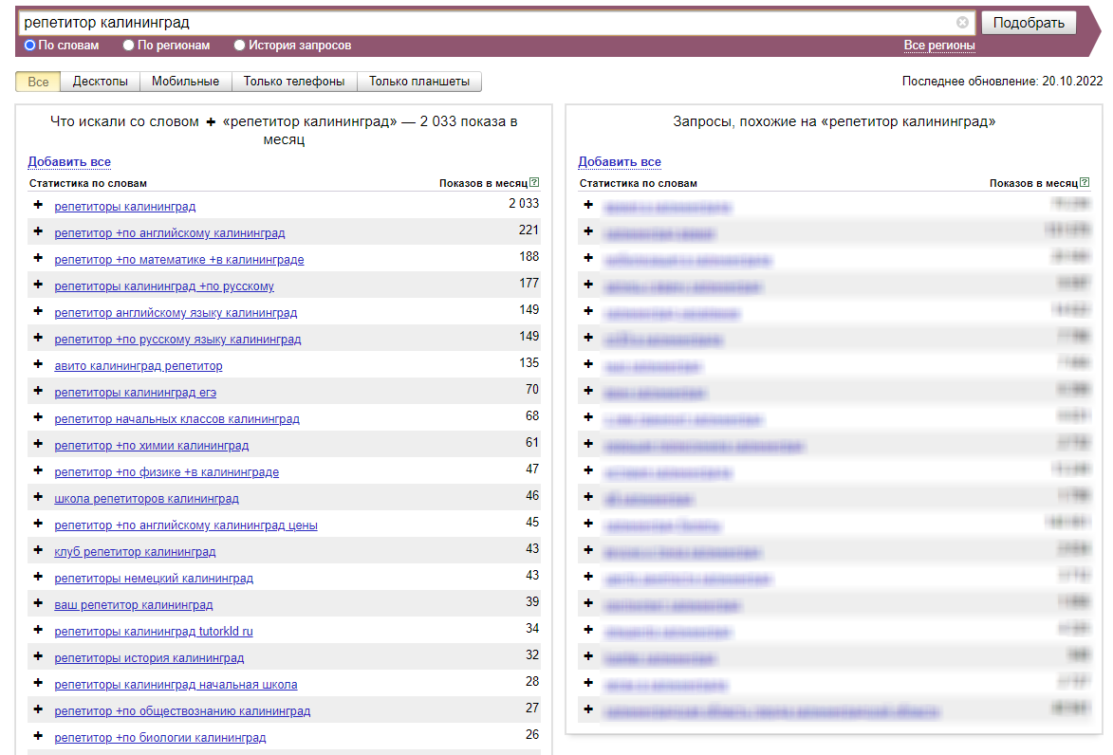The height and width of the screenshot is (755, 1113).
Task: Switch to the 'Только телефоны' tab
Action: tap(294, 82)
